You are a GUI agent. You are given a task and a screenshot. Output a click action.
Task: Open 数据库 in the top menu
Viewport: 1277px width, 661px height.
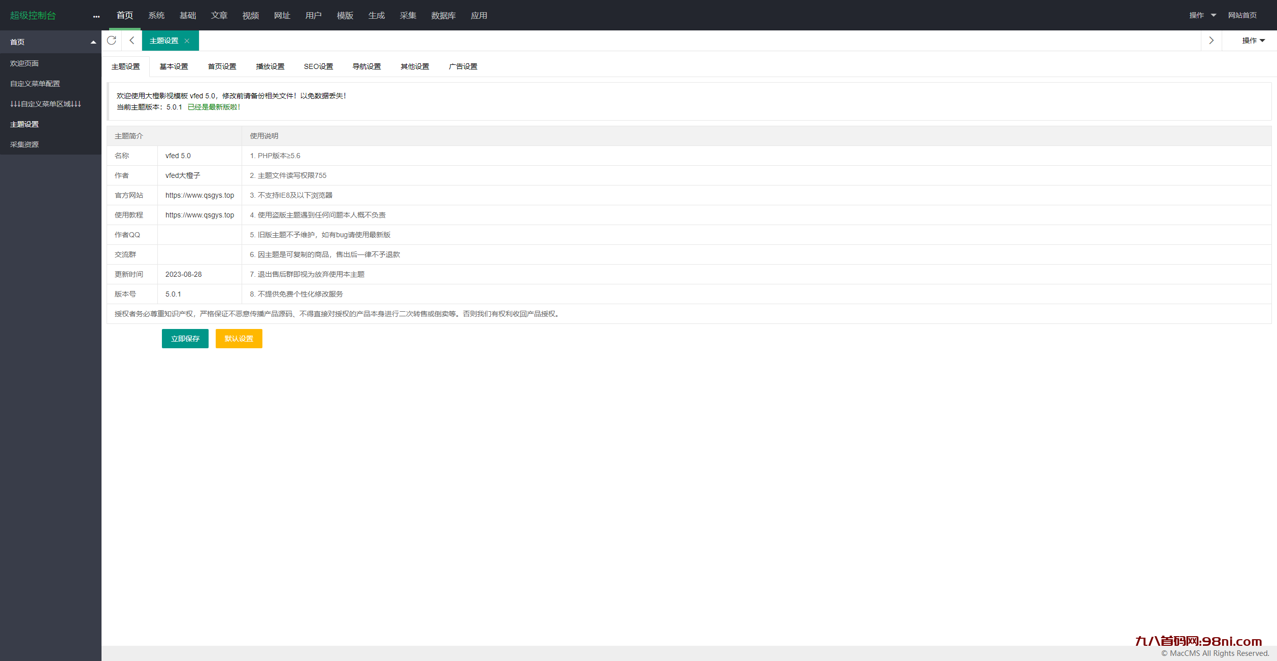(x=443, y=16)
